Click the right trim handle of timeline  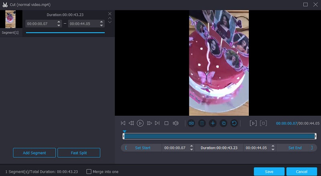(315, 136)
